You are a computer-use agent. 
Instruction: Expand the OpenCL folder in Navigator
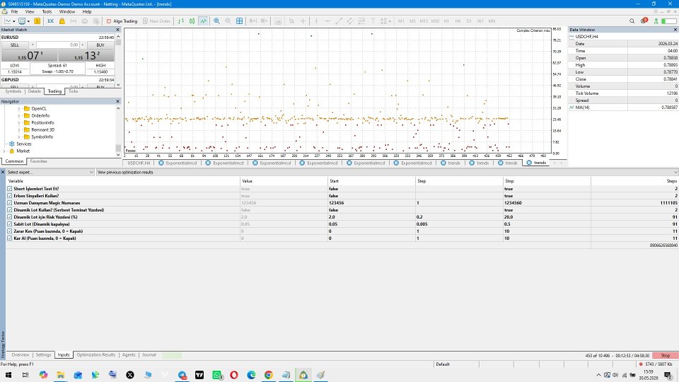[x=19, y=109]
